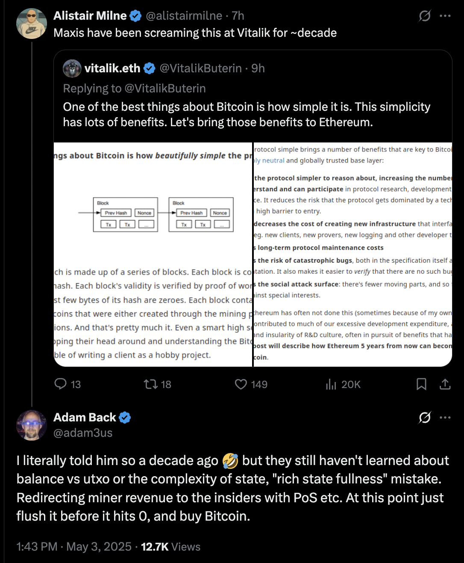The width and height of the screenshot is (464, 563).
Task: Open view analytics for Vitalik's tweet
Action: (x=331, y=384)
